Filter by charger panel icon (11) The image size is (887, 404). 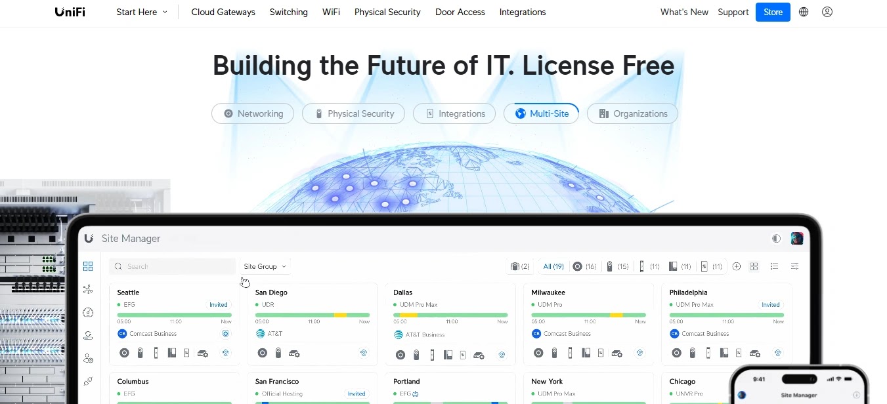[712, 266]
